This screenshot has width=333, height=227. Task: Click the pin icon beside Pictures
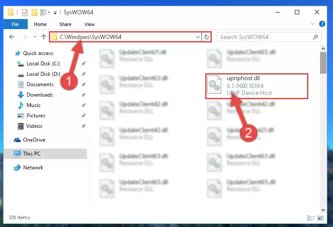(84, 116)
